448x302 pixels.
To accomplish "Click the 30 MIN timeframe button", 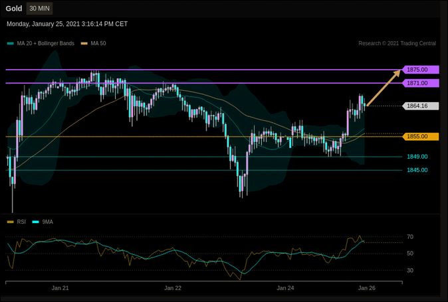I will [x=39, y=9].
